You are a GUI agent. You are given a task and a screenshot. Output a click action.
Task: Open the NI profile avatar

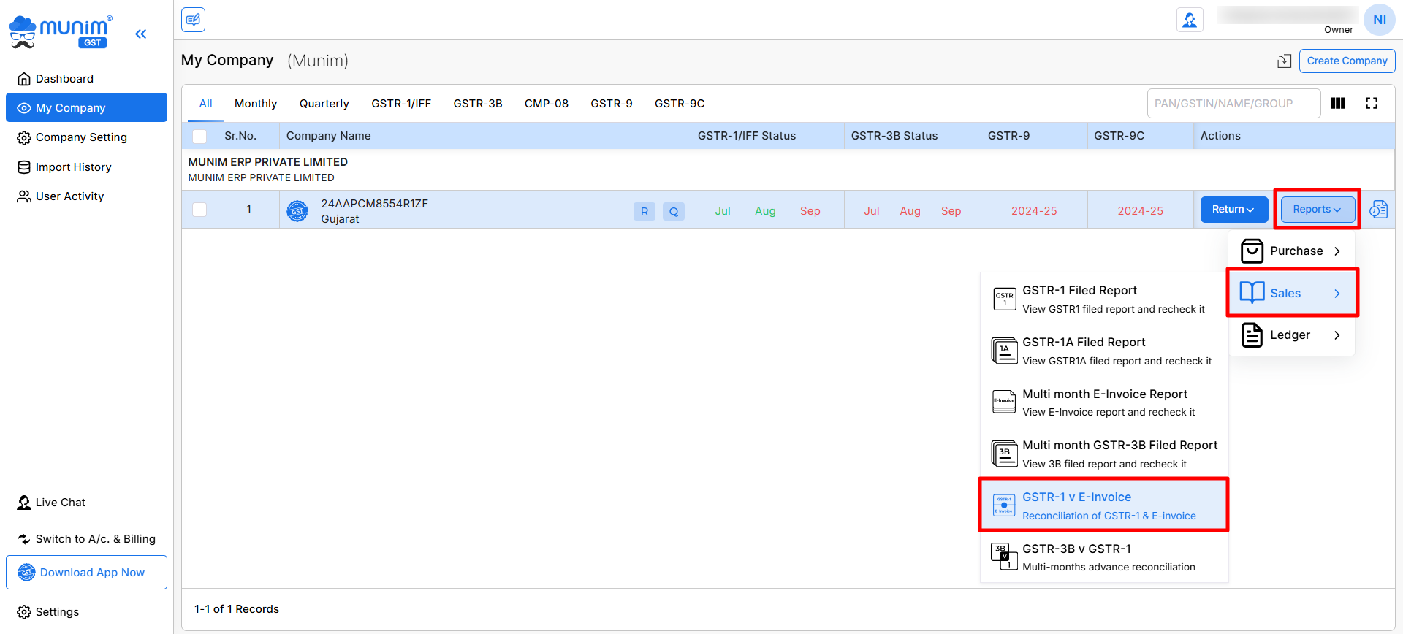pos(1379,20)
